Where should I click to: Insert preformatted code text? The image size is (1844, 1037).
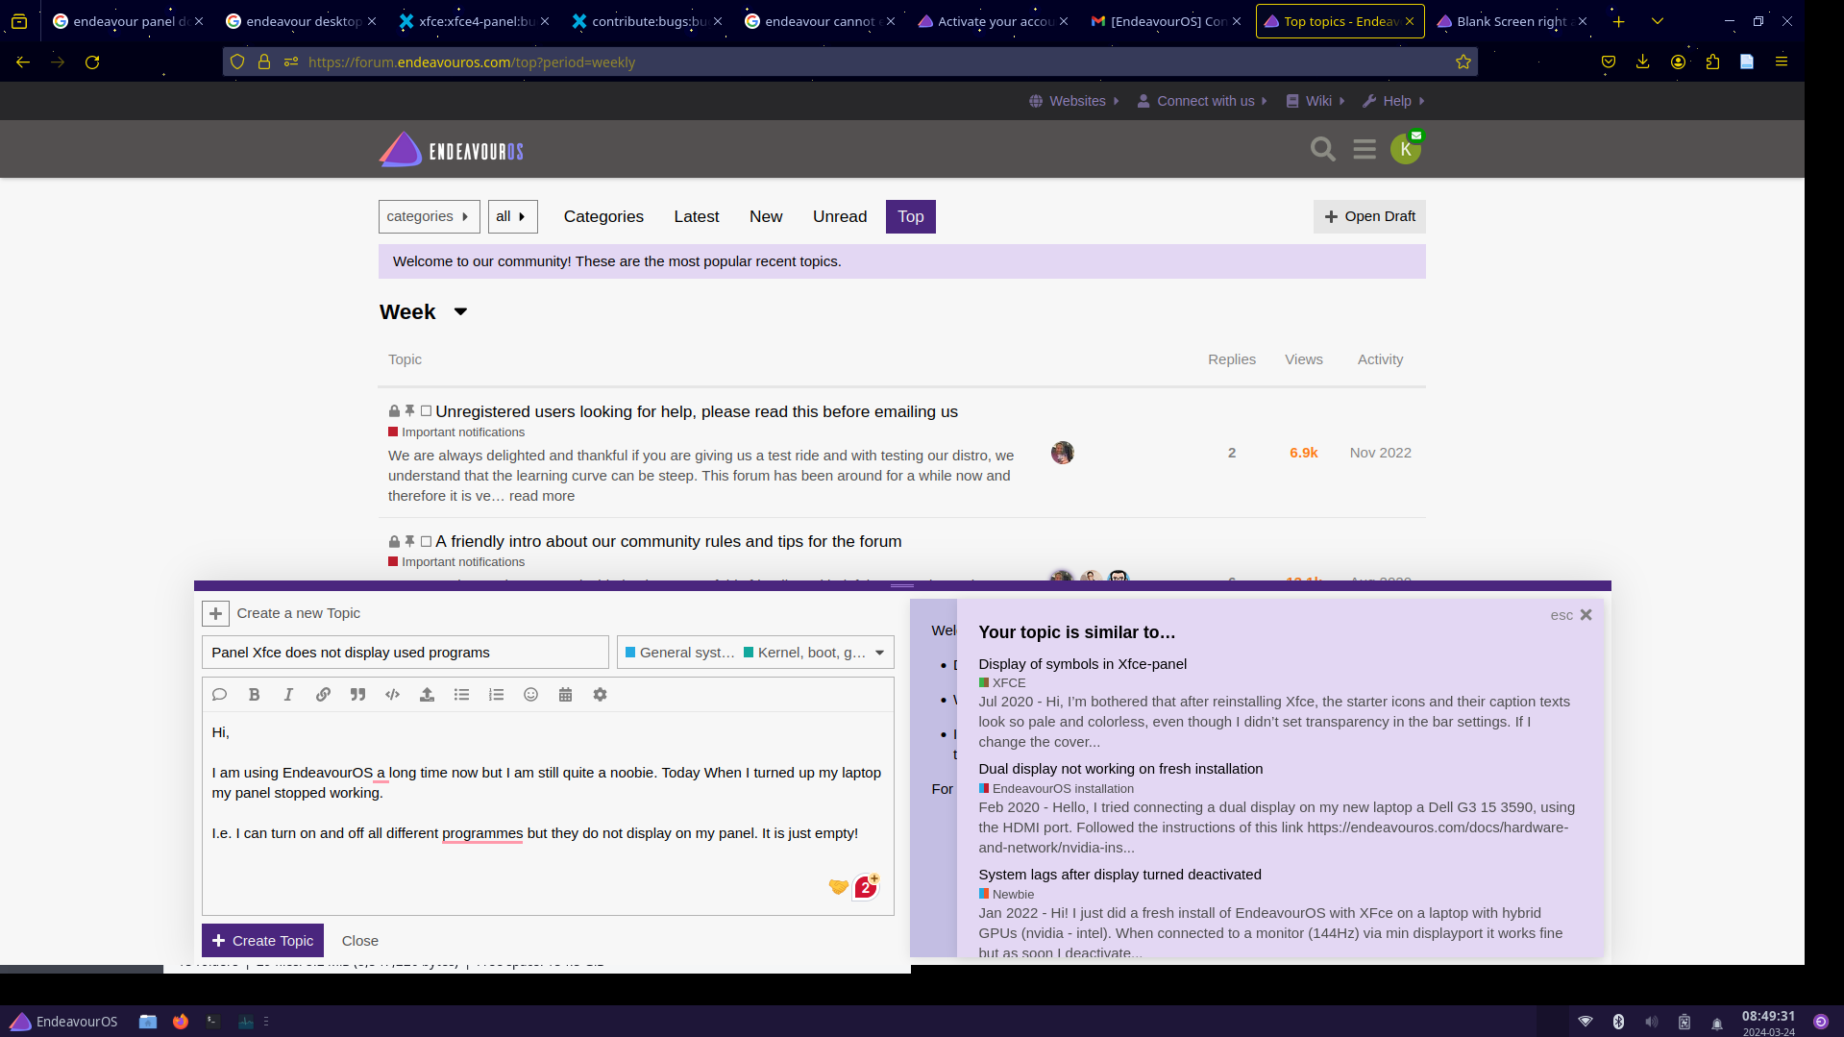pos(392,694)
